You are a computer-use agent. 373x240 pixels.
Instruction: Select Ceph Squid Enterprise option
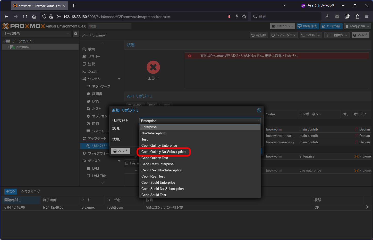(x=200, y=183)
